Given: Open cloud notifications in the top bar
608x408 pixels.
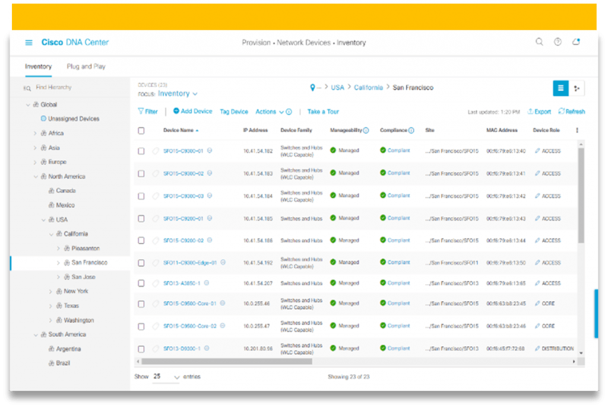Looking at the screenshot, I should pos(576,42).
